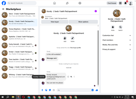
Task: Click the More options button
Action: 83,22
